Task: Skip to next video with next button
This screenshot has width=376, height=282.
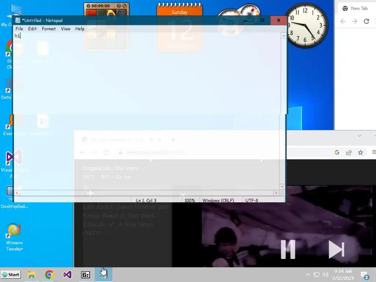Action: click(336, 249)
